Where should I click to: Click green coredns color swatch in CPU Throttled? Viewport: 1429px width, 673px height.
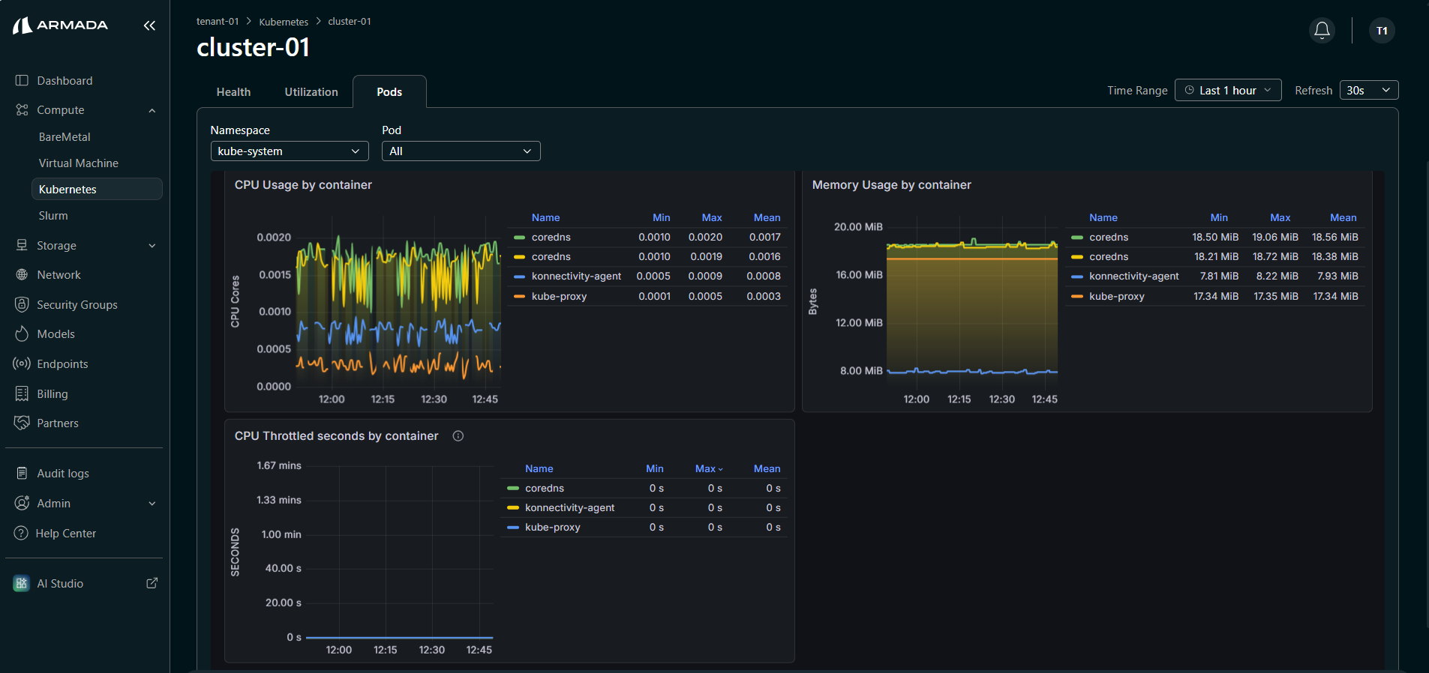click(513, 489)
